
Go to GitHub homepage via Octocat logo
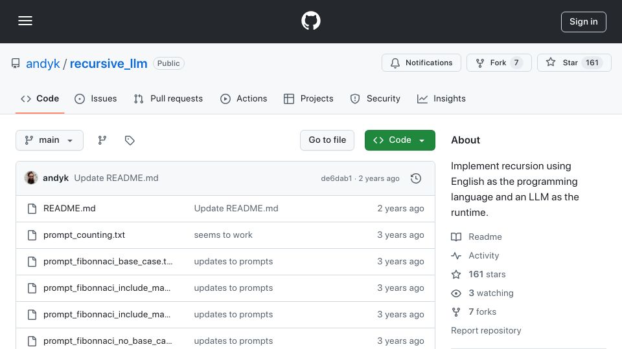[x=310, y=21]
